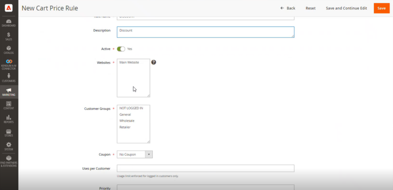Select Wholesale customer group

(x=127, y=121)
